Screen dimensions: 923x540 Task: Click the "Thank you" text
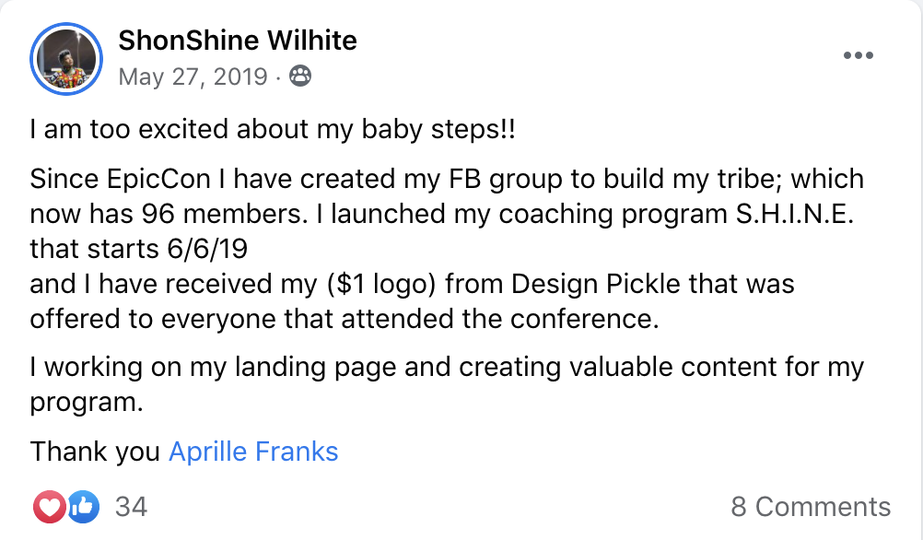[x=95, y=452]
